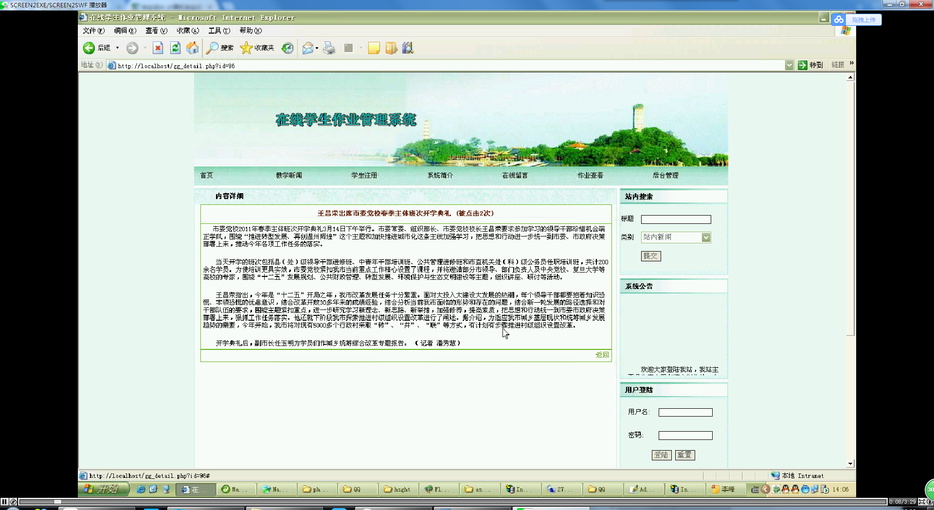The height and width of the screenshot is (510, 934).
Task: Open the 收藏(A) menu
Action: pyautogui.click(x=188, y=31)
